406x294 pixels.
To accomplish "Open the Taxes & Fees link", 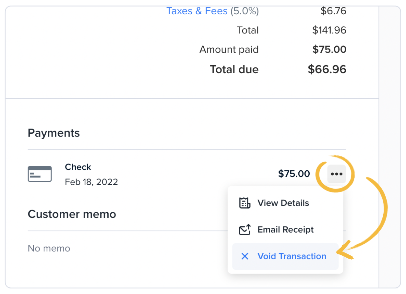I will (x=197, y=11).
